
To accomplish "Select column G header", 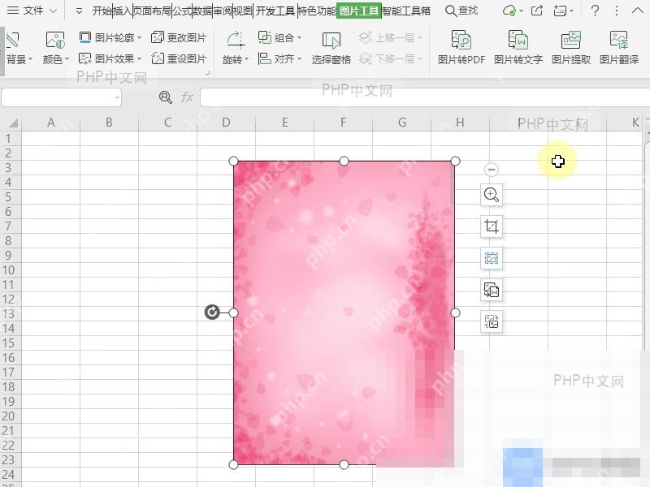I will [x=401, y=123].
